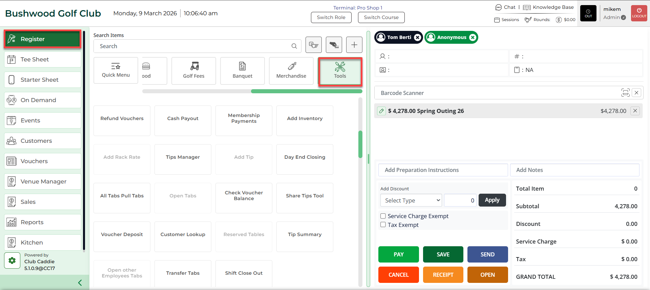The width and height of the screenshot is (650, 290).
Task: Click the search magnifier icon
Action: click(x=294, y=46)
